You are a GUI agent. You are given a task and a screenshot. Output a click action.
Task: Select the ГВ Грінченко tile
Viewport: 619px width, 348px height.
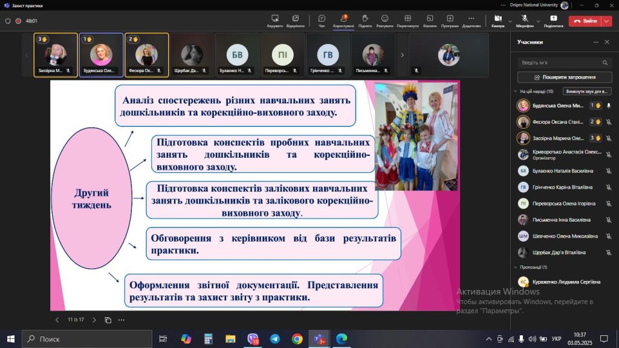[x=328, y=55]
